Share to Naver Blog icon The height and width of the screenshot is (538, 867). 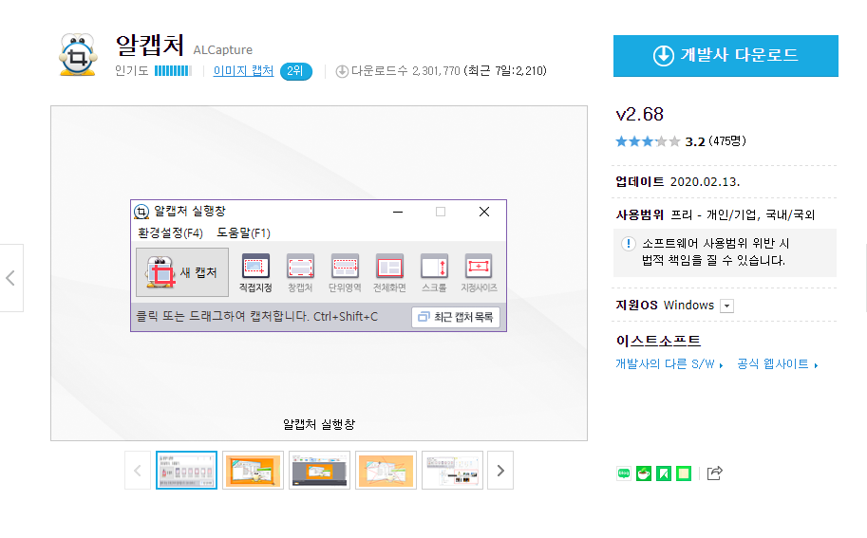tap(624, 473)
